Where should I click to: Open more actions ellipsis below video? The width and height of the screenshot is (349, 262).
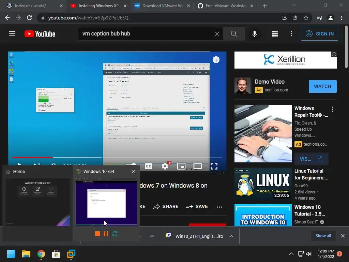pyautogui.click(x=219, y=207)
